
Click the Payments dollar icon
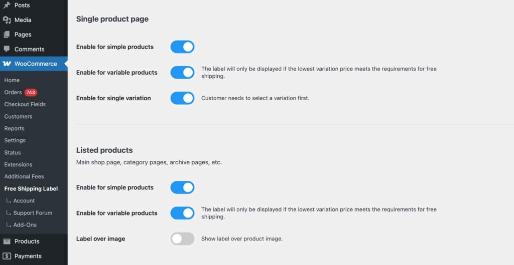coord(7,256)
